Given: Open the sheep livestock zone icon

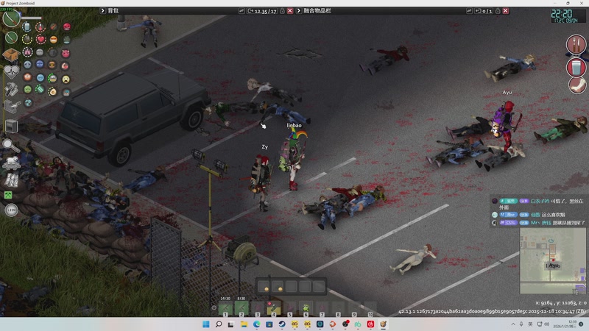Looking at the screenshot, I should (11, 163).
